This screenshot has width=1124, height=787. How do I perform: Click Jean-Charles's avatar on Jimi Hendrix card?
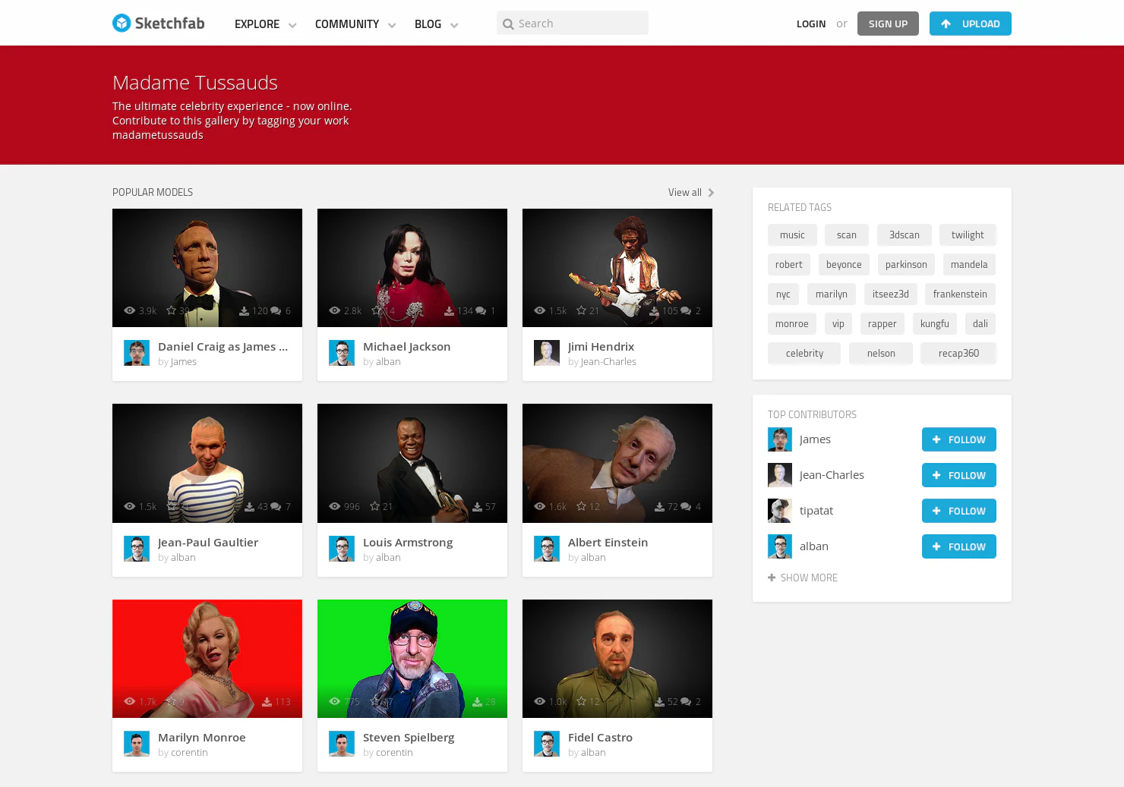(x=547, y=353)
